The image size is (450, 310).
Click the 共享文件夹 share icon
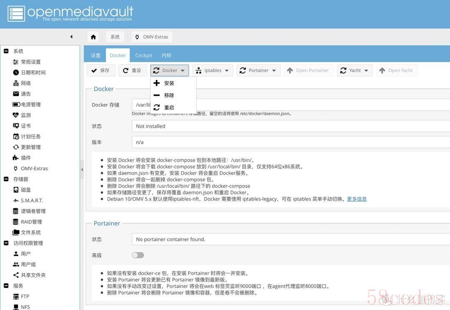(16, 275)
